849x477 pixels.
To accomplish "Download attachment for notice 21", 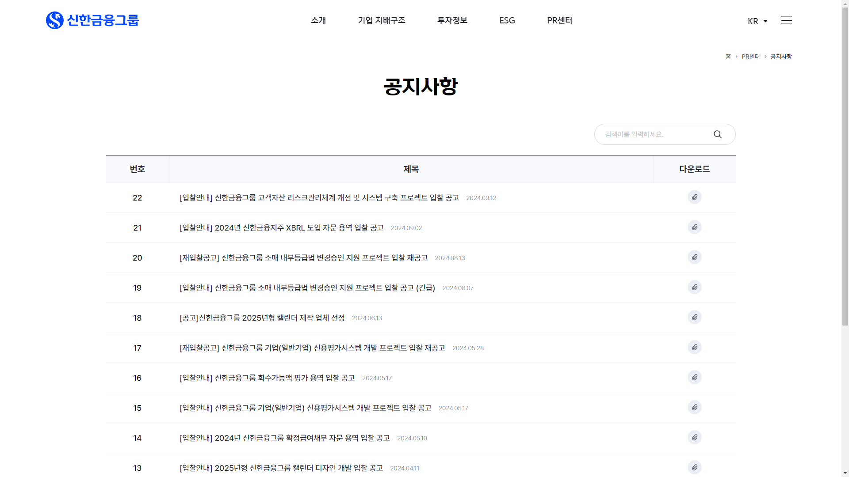I will point(695,227).
